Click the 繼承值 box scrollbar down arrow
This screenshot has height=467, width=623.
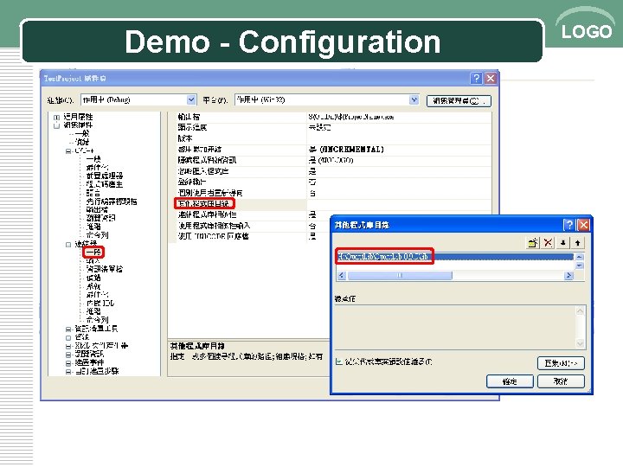click(x=580, y=343)
